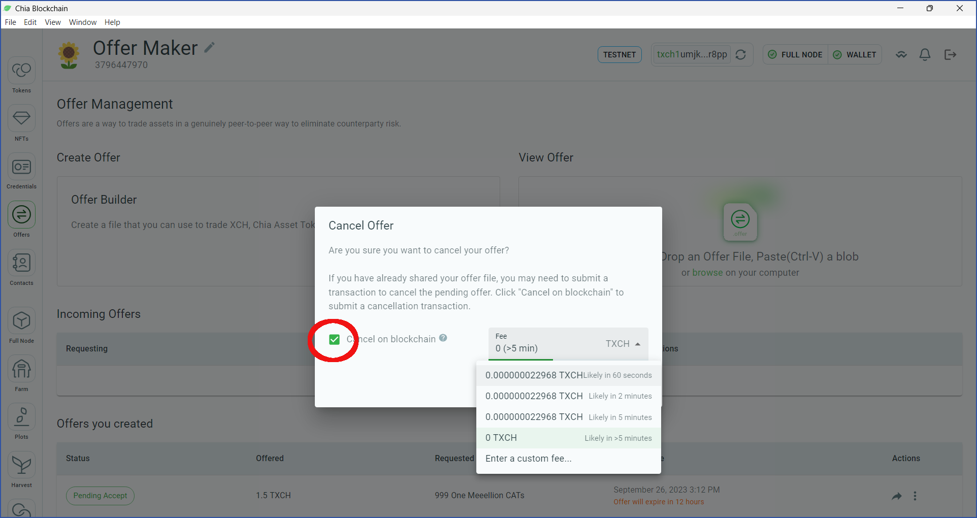Open the three-dot actions menu for offer

(x=915, y=496)
